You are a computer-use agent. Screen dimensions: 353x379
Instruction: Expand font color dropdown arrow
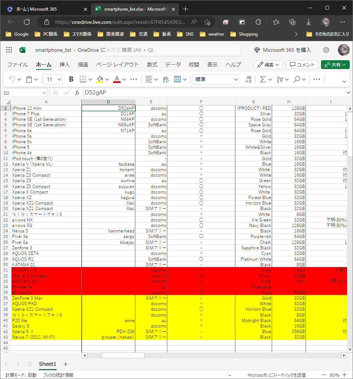[124, 79]
